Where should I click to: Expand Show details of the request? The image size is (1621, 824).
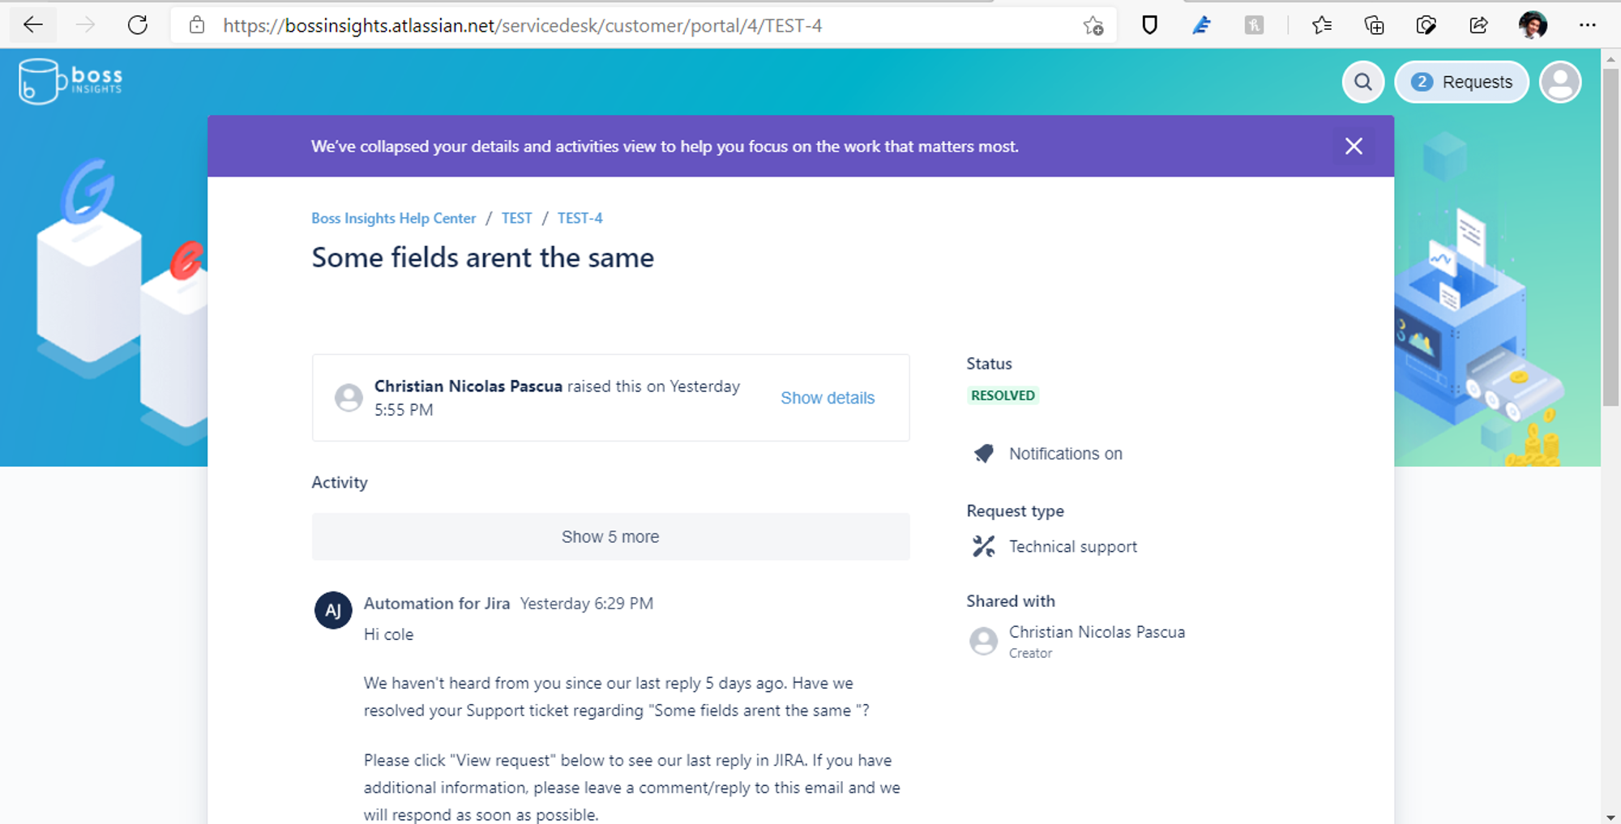click(x=828, y=398)
